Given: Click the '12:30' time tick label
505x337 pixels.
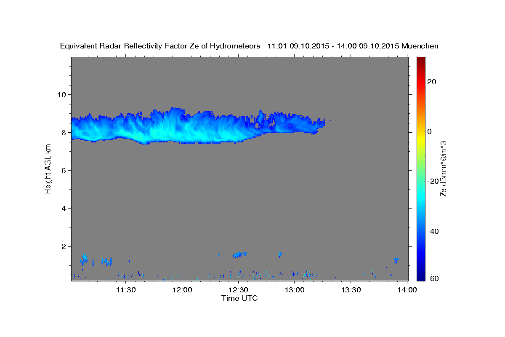Looking at the screenshot, I should coord(238,290).
